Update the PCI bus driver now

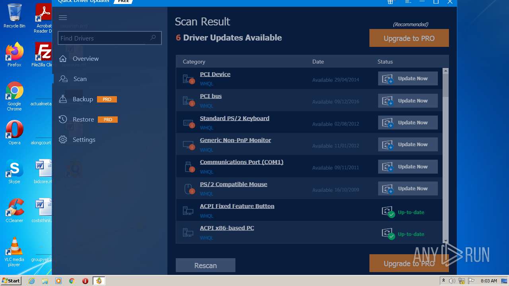pyautogui.click(x=408, y=100)
